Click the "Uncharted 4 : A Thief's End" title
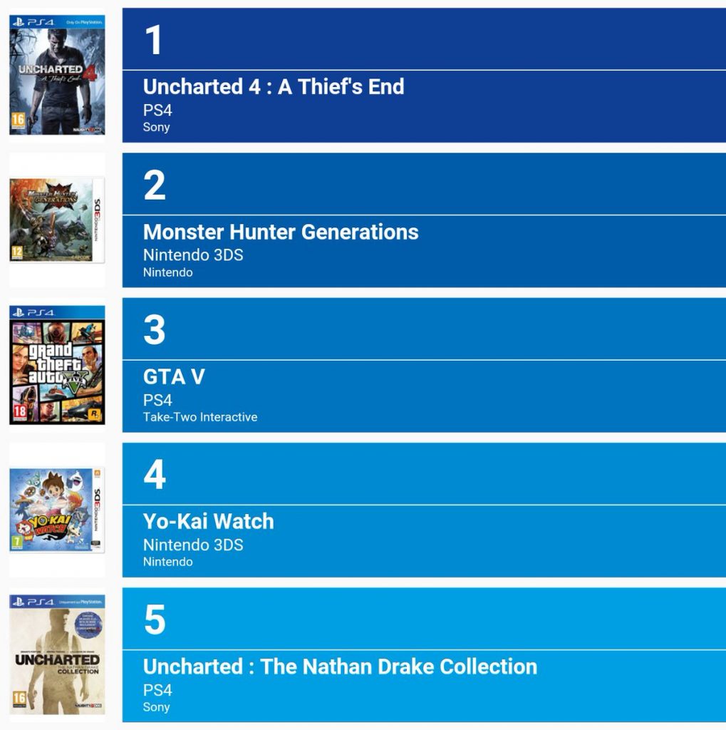The width and height of the screenshot is (726, 730). [274, 86]
